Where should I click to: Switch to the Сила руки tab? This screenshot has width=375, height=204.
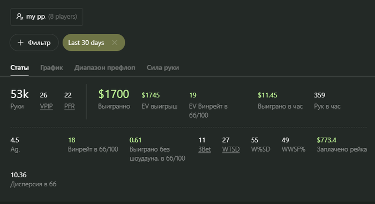point(163,67)
